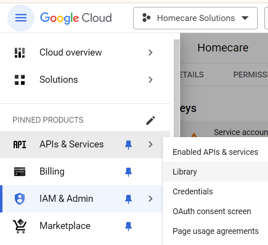Viewport: 268px width, 245px height.
Task: Click the Marketplace cart icon
Action: (20, 226)
